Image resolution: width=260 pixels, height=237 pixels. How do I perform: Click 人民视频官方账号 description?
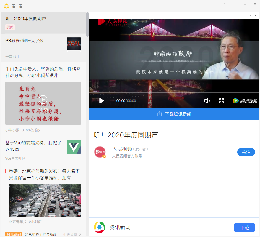127,156
